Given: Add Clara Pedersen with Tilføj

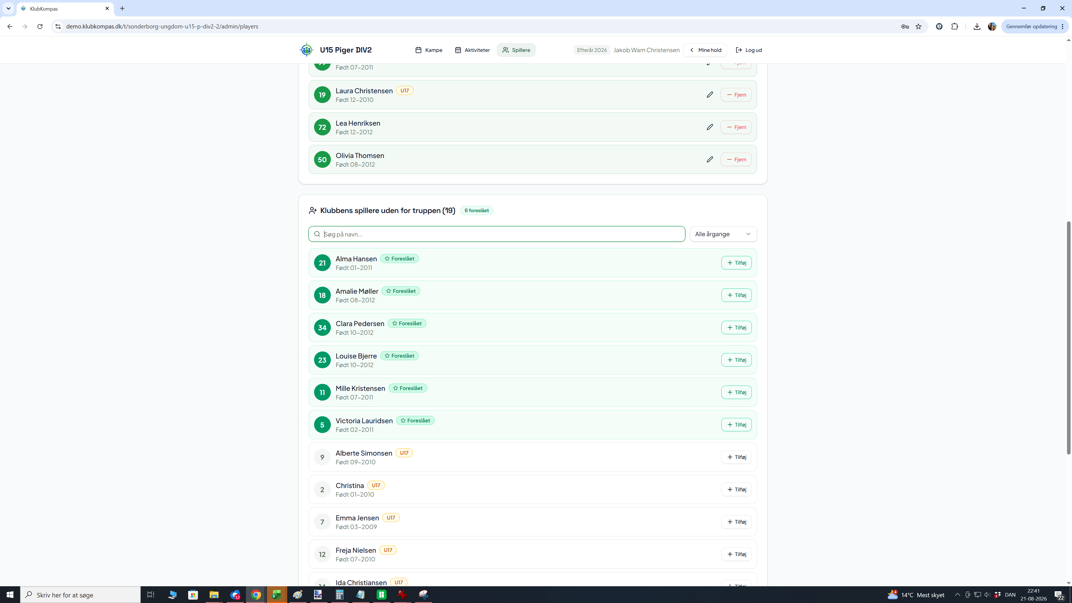Looking at the screenshot, I should pos(736,328).
